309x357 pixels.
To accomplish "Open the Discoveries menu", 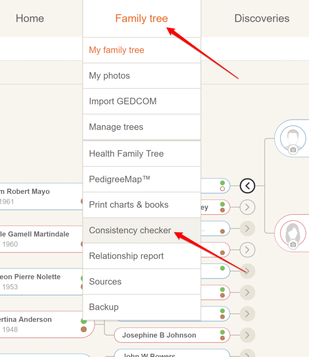I will (x=262, y=18).
